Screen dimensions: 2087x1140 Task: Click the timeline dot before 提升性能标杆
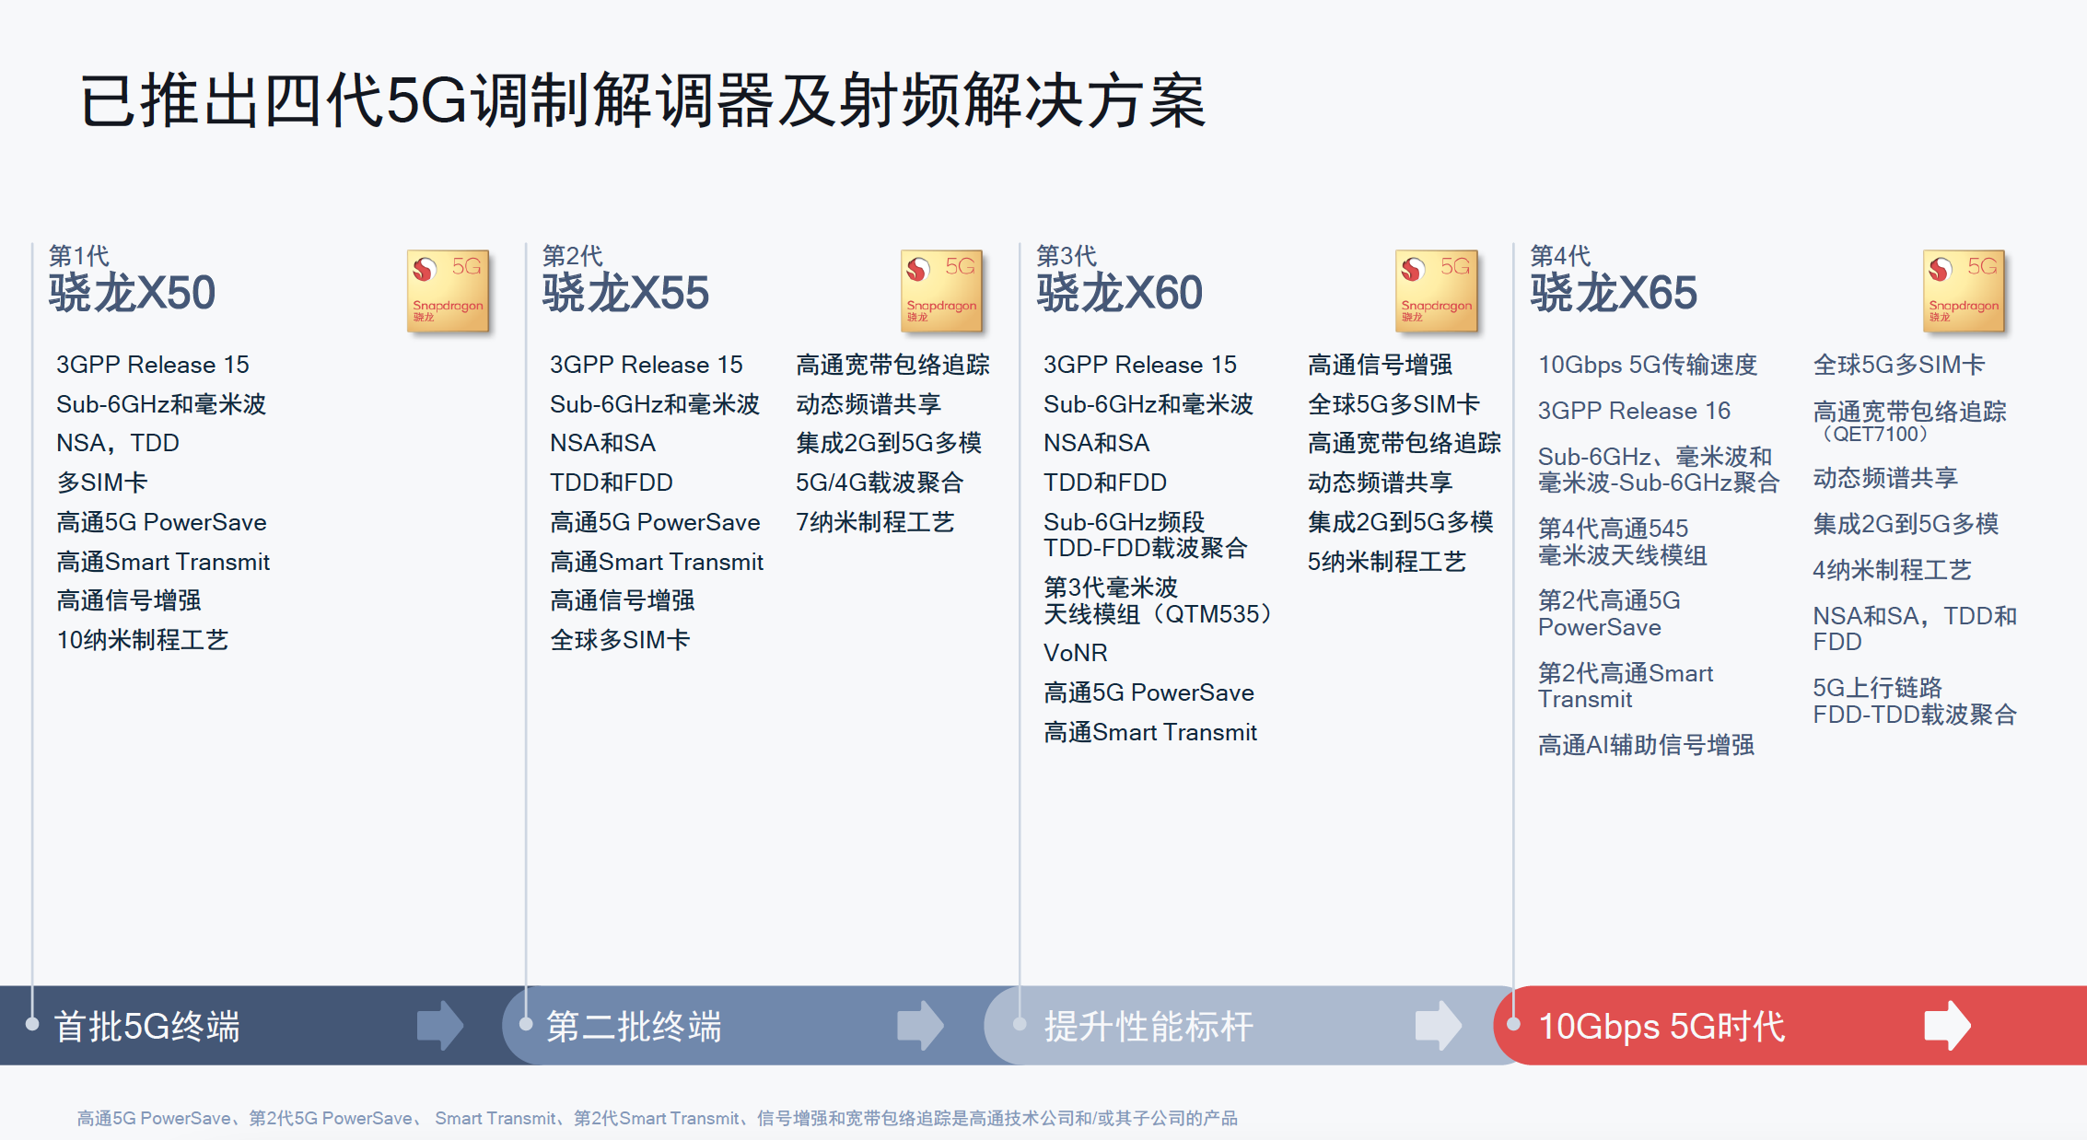[x=1020, y=1024]
